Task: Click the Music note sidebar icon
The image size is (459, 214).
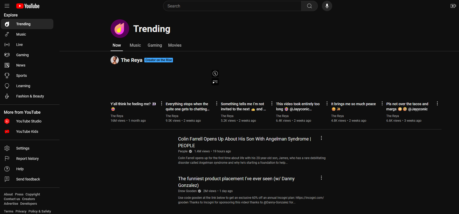Action: 7,34
